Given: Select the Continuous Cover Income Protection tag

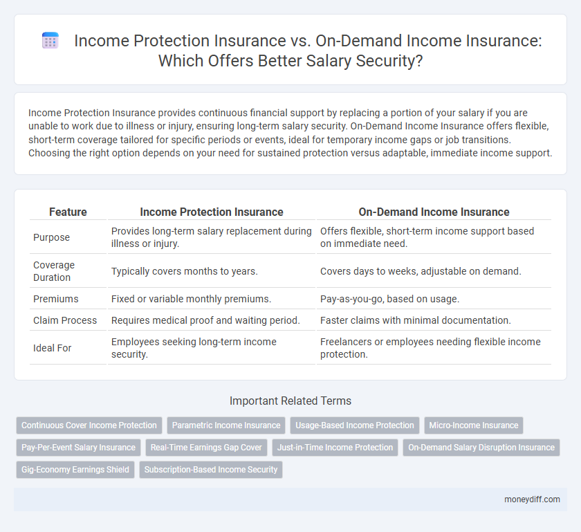Looking at the screenshot, I should tap(89, 425).
